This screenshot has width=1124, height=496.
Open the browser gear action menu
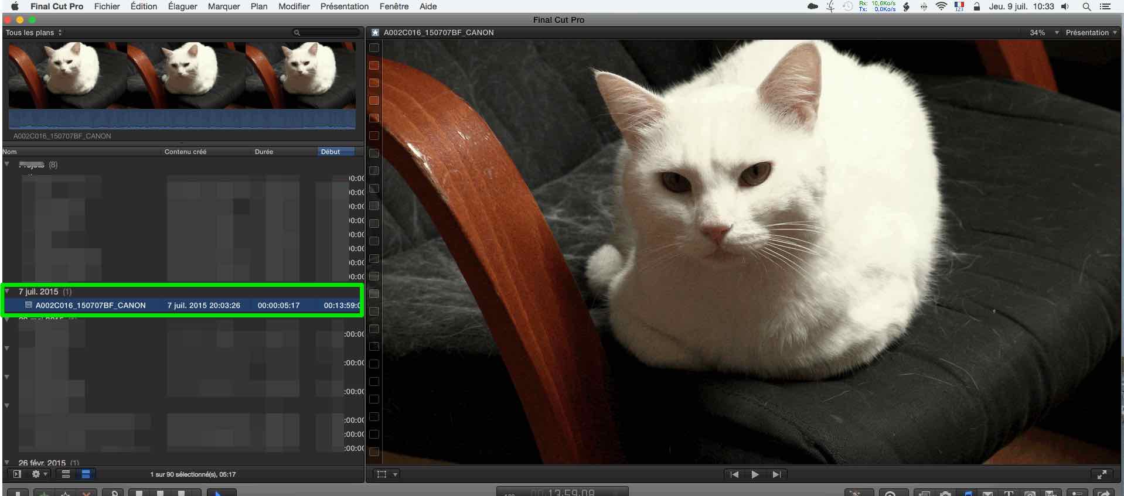click(x=39, y=474)
